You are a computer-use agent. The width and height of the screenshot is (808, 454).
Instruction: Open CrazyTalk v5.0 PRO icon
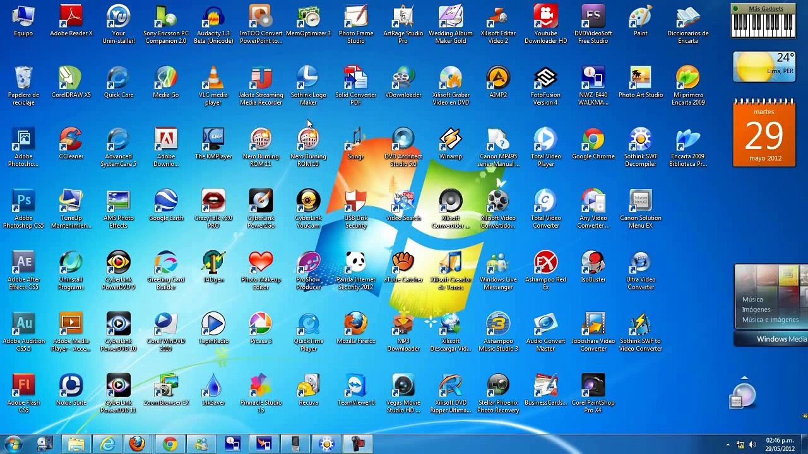coord(213,209)
